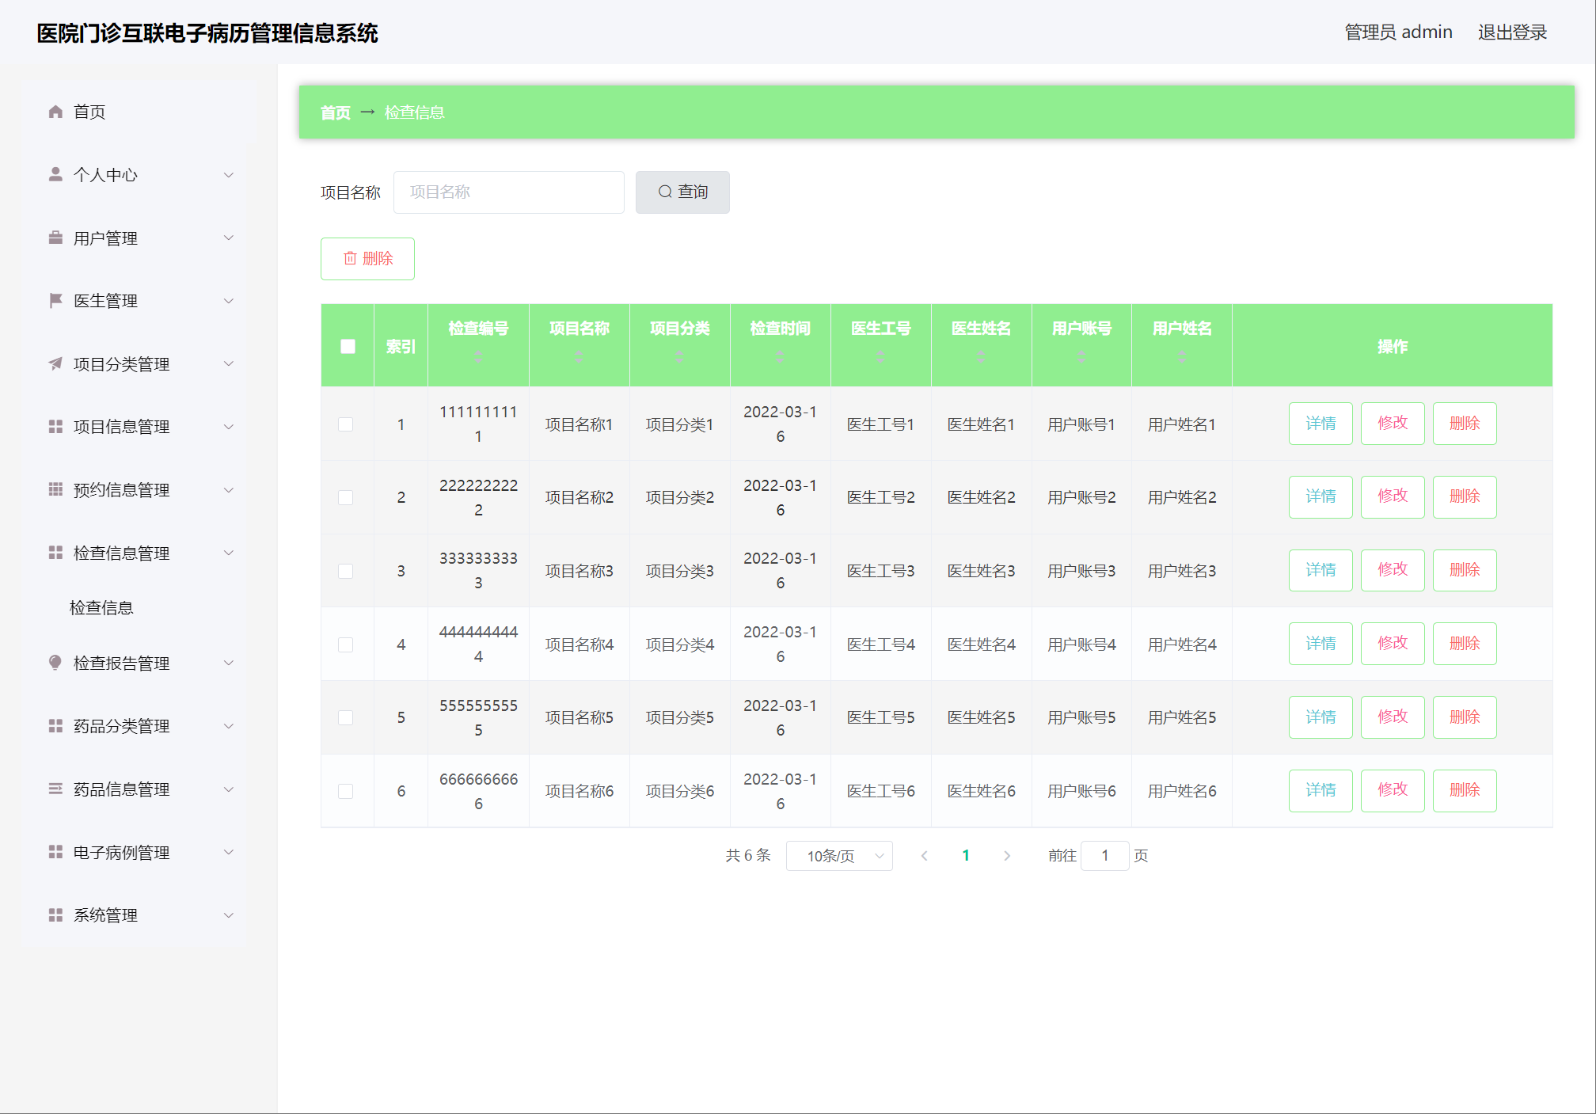Click the list icon beside 药品信息管理

click(55, 789)
